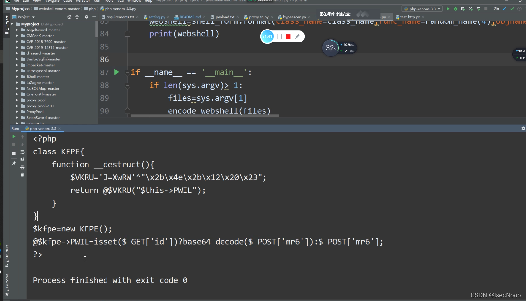The height and width of the screenshot is (301, 526).
Task: Open Run panel settings gear
Action: (523, 128)
